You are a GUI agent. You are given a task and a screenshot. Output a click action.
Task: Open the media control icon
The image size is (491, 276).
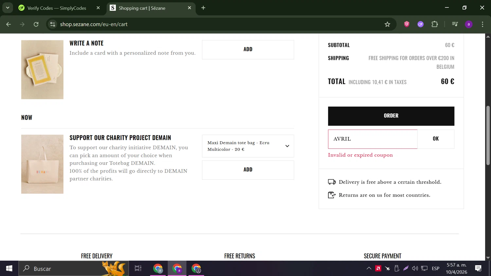click(455, 24)
